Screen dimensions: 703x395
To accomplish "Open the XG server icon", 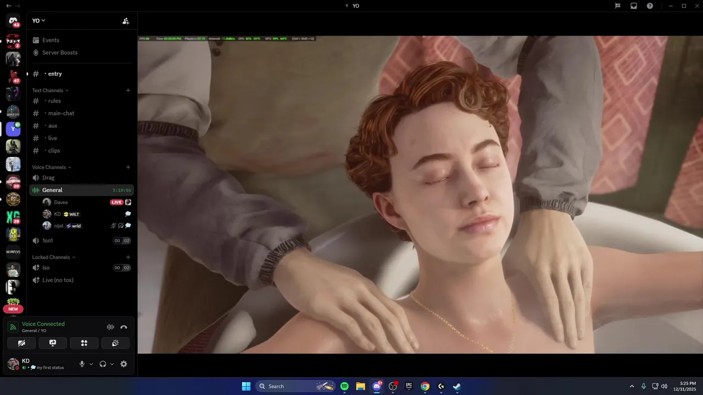I will coord(13,217).
